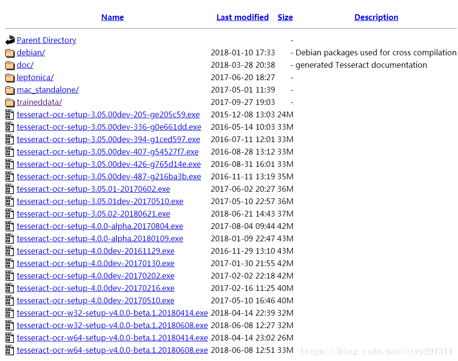Download tesseract-ocr-setup-3.05.00dev-426-g765d14e.exe
The height and width of the screenshot is (361, 458).
coord(109,164)
